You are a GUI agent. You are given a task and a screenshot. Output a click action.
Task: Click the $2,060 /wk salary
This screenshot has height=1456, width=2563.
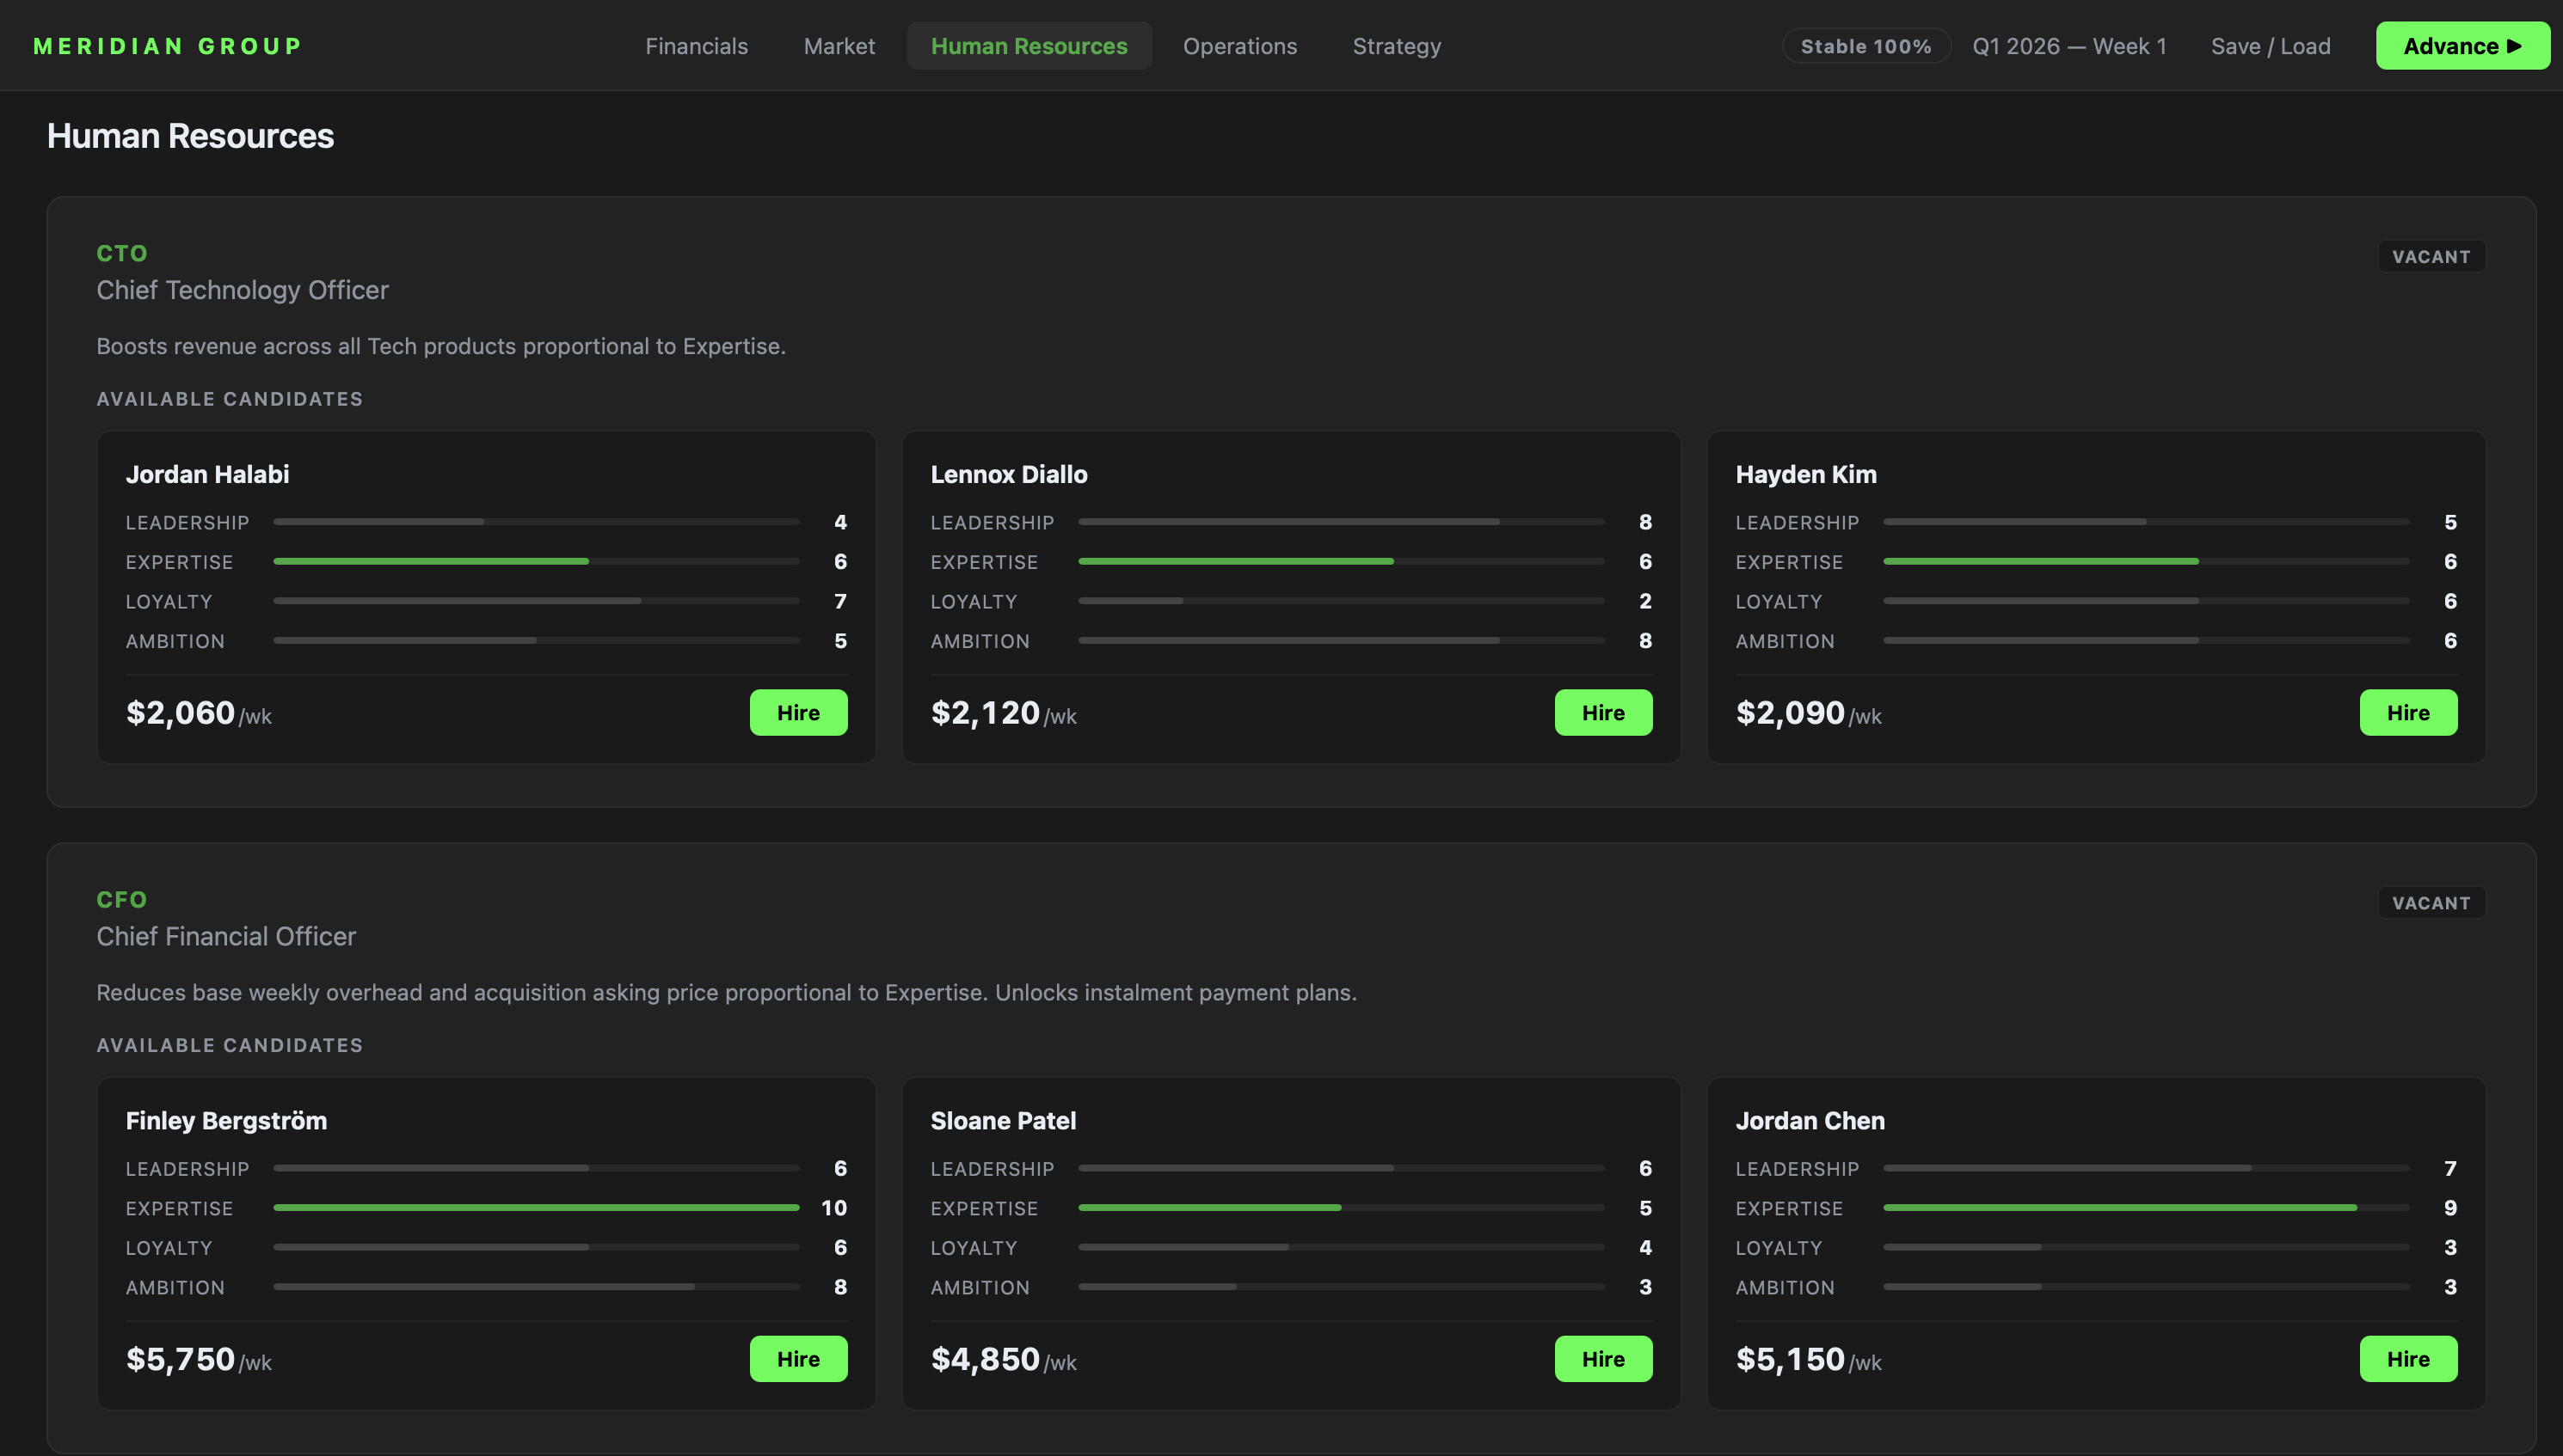pyautogui.click(x=198, y=713)
